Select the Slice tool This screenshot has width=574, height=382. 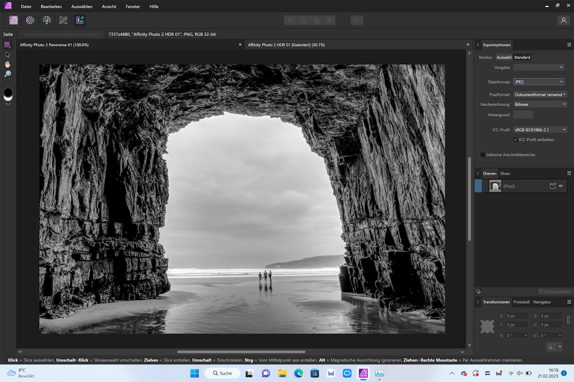coord(7,45)
